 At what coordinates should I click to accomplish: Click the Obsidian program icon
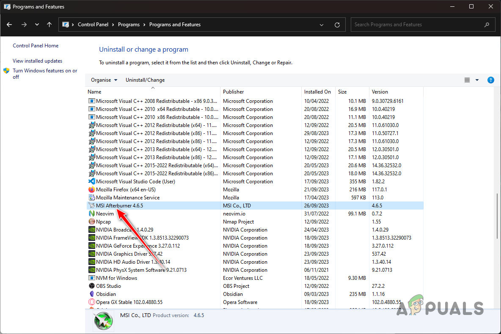(91, 294)
